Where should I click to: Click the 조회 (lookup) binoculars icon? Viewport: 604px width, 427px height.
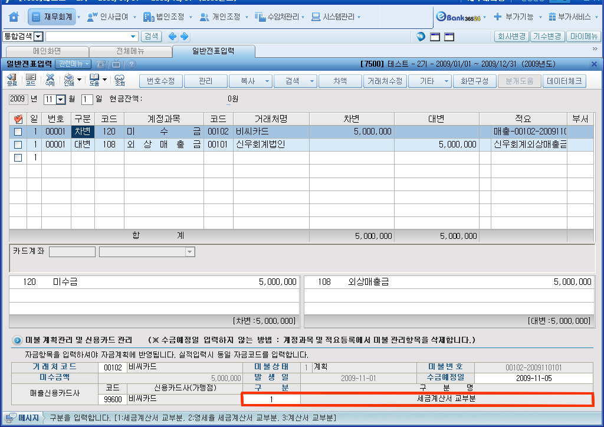click(x=120, y=81)
